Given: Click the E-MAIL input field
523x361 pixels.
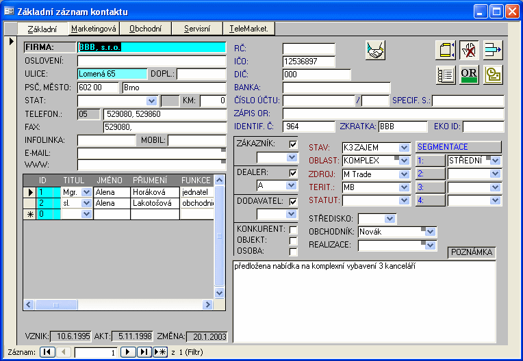Looking at the screenshot, I should coord(151,153).
